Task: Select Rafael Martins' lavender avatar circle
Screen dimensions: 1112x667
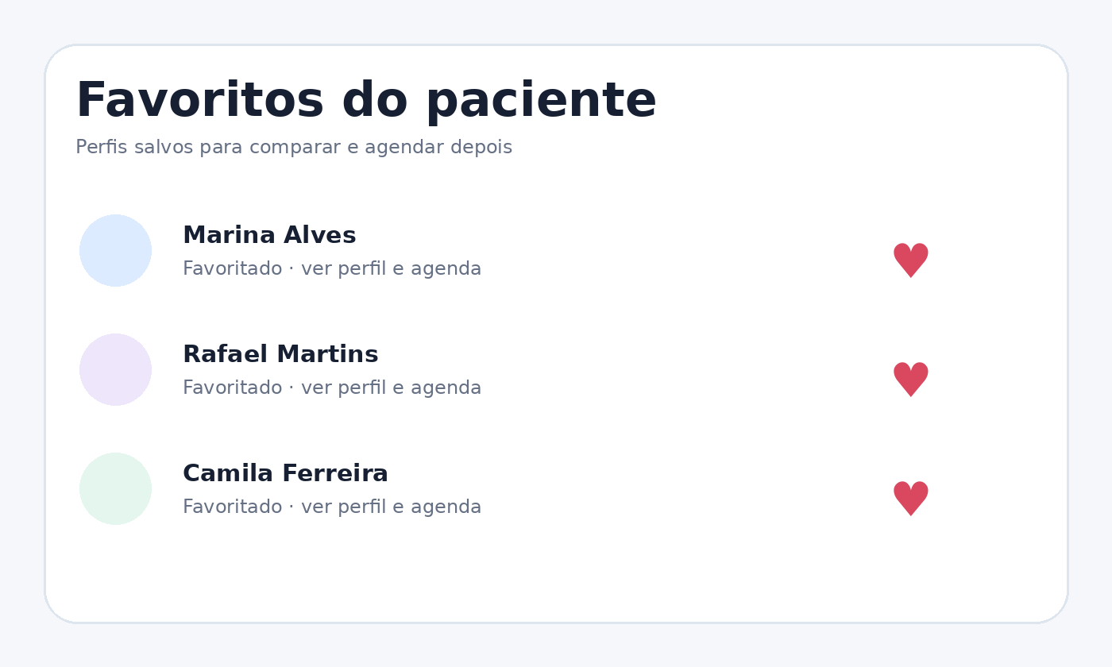Action: (115, 369)
